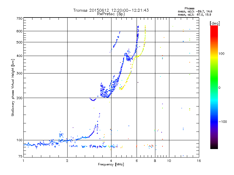Image resolution: width=234 pixels, height=175 pixels.
Task: Click the y-axis tick label '300'
Action: coord(20,73)
